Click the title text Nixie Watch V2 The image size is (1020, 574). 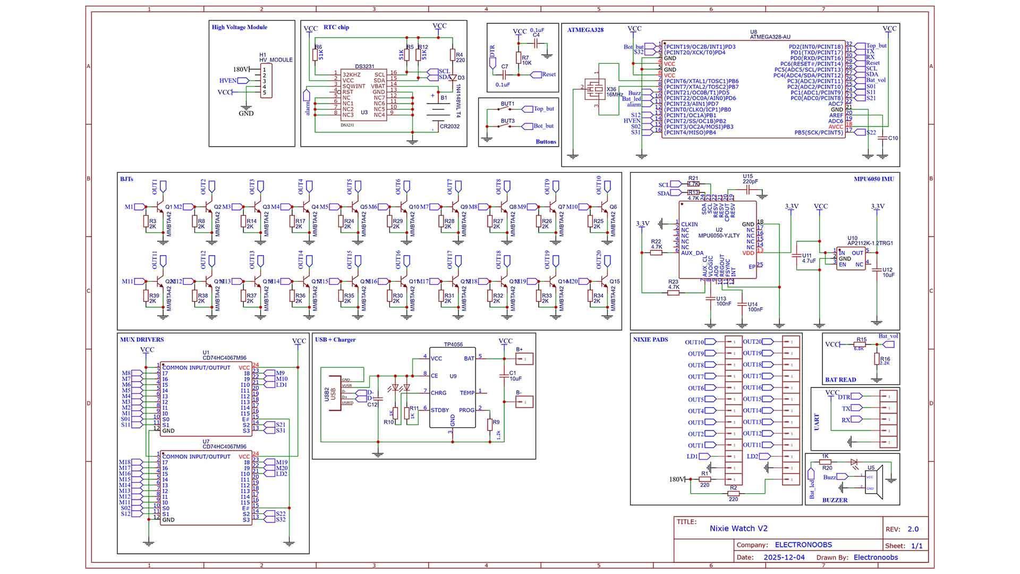coord(738,529)
